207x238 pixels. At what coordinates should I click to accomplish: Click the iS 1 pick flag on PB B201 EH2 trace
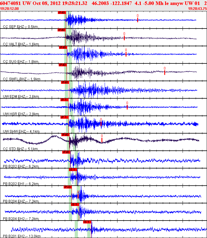(87, 222)
